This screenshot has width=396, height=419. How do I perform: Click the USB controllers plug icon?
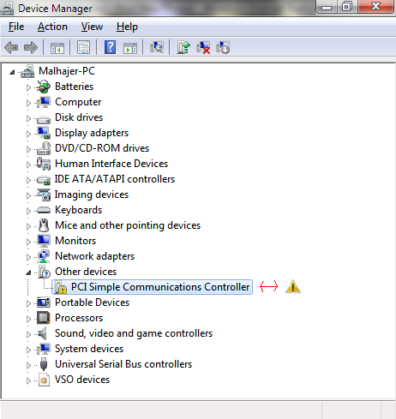44,364
